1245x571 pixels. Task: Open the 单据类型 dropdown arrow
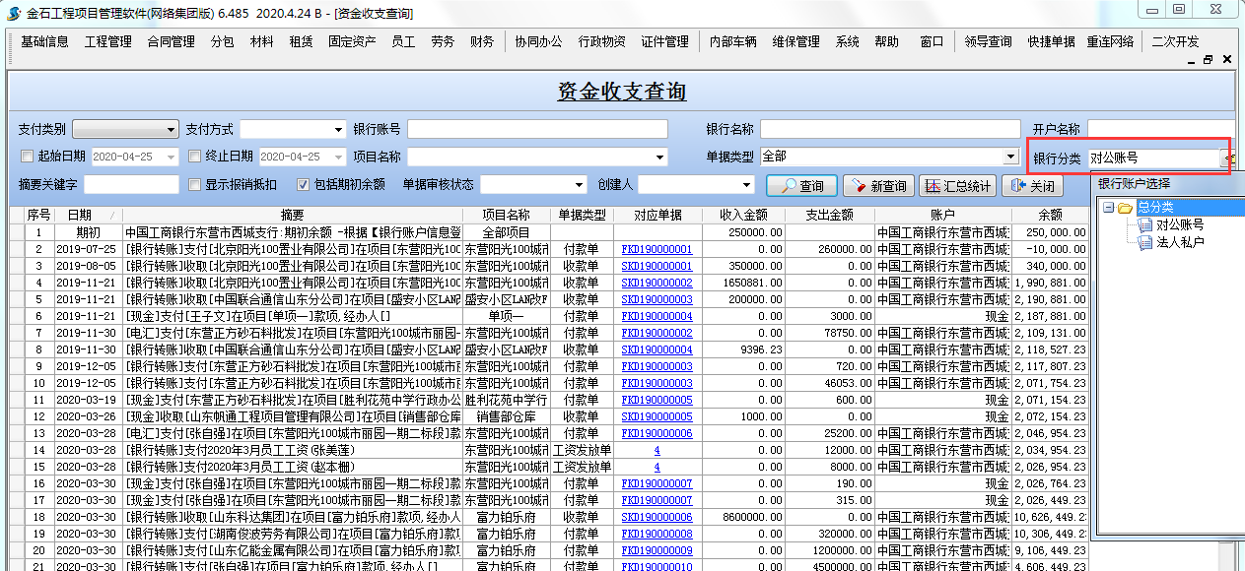click(x=1010, y=156)
